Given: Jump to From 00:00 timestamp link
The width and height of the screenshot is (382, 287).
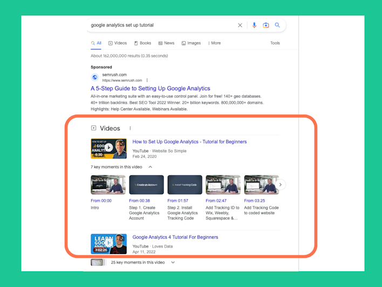Looking at the screenshot, I should (x=101, y=201).
